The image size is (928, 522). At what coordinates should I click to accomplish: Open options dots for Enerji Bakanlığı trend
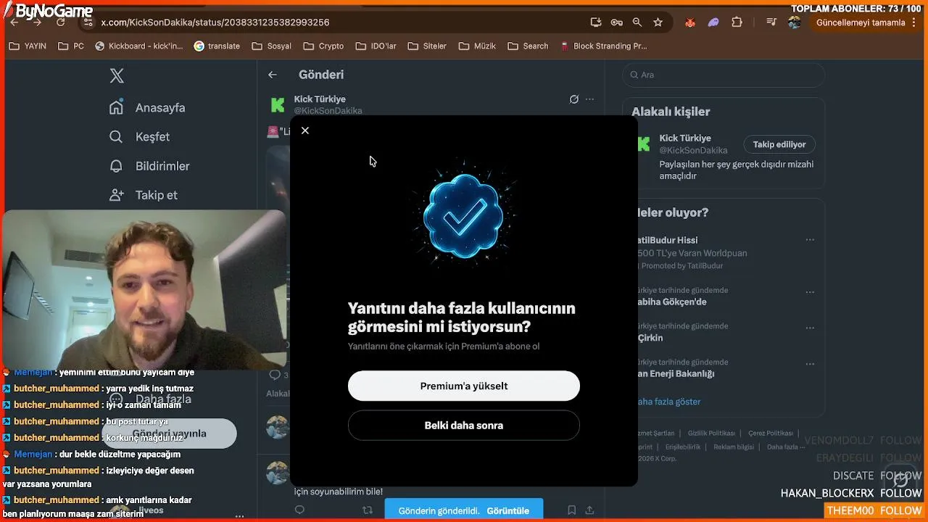click(x=810, y=364)
